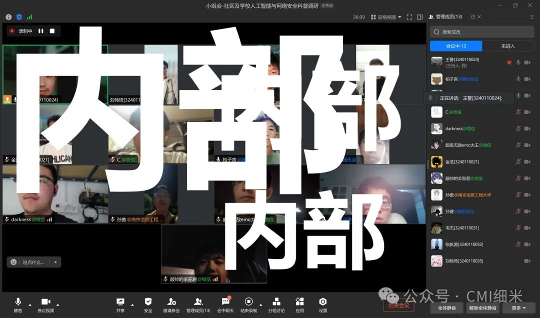The width and height of the screenshot is (540, 318).
Task: Unmute C.@微信 microphone
Action: tap(518, 112)
